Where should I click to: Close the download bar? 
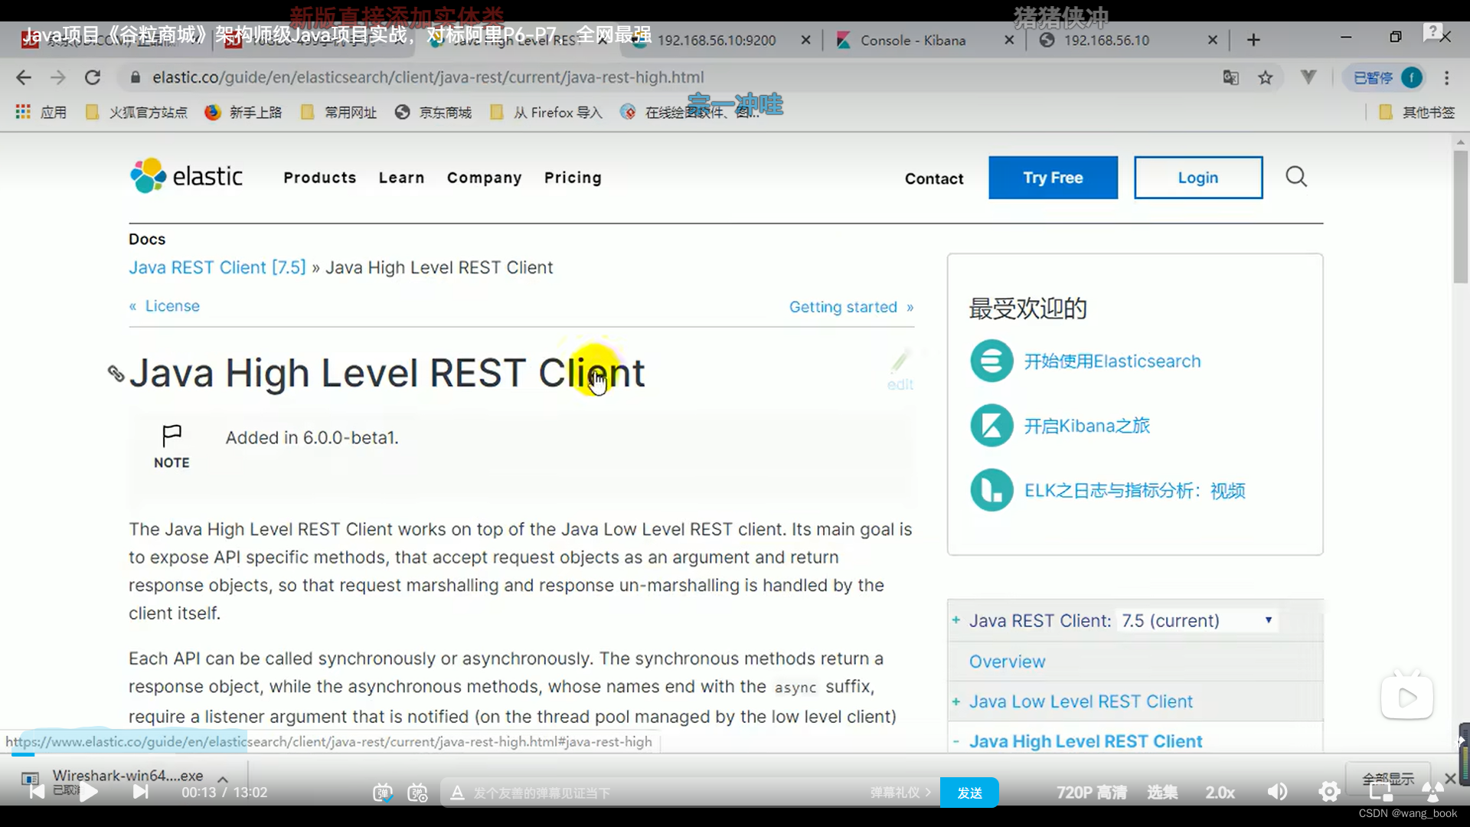click(x=1450, y=778)
